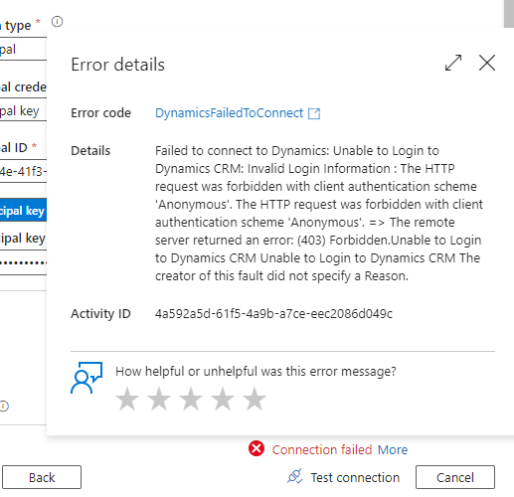Open the More link for the connection failure

click(393, 449)
